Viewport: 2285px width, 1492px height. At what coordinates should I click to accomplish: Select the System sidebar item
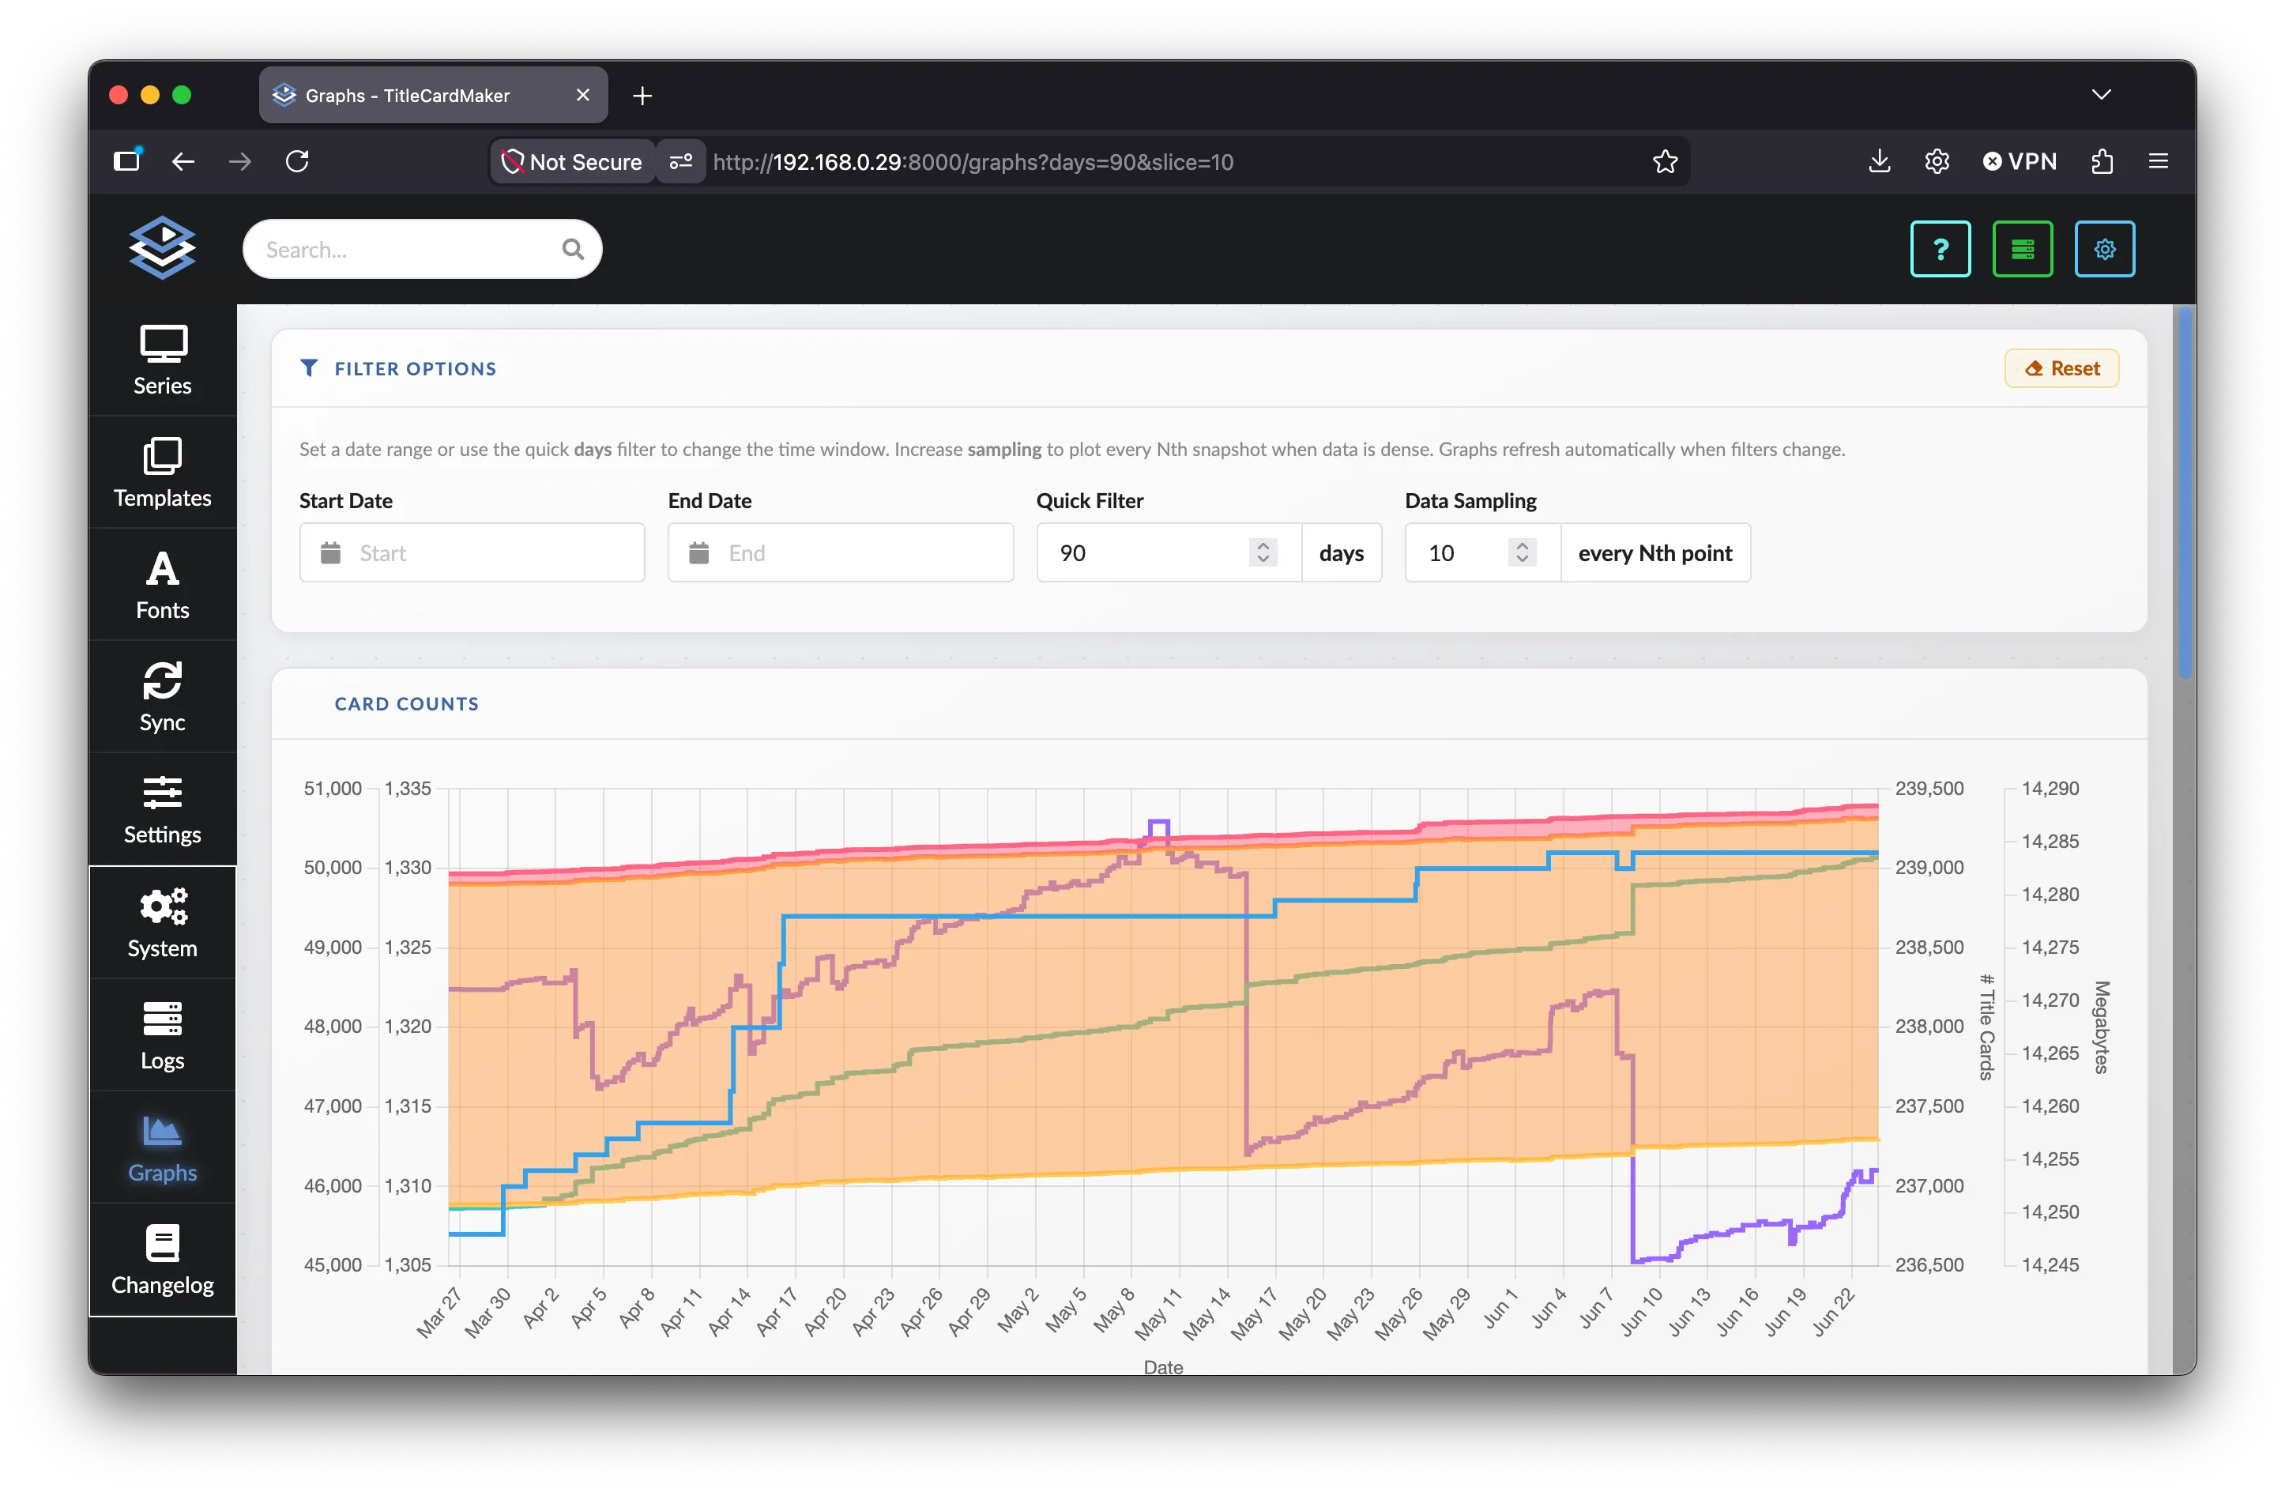pos(162,923)
